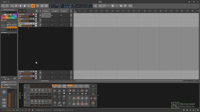Click the play position 1.1.1.00 display

tap(68, 5)
